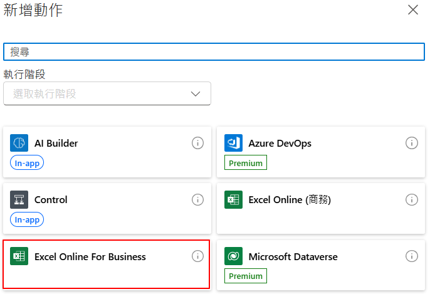Click the 新增動作 panel title
The image size is (430, 294).
(33, 10)
